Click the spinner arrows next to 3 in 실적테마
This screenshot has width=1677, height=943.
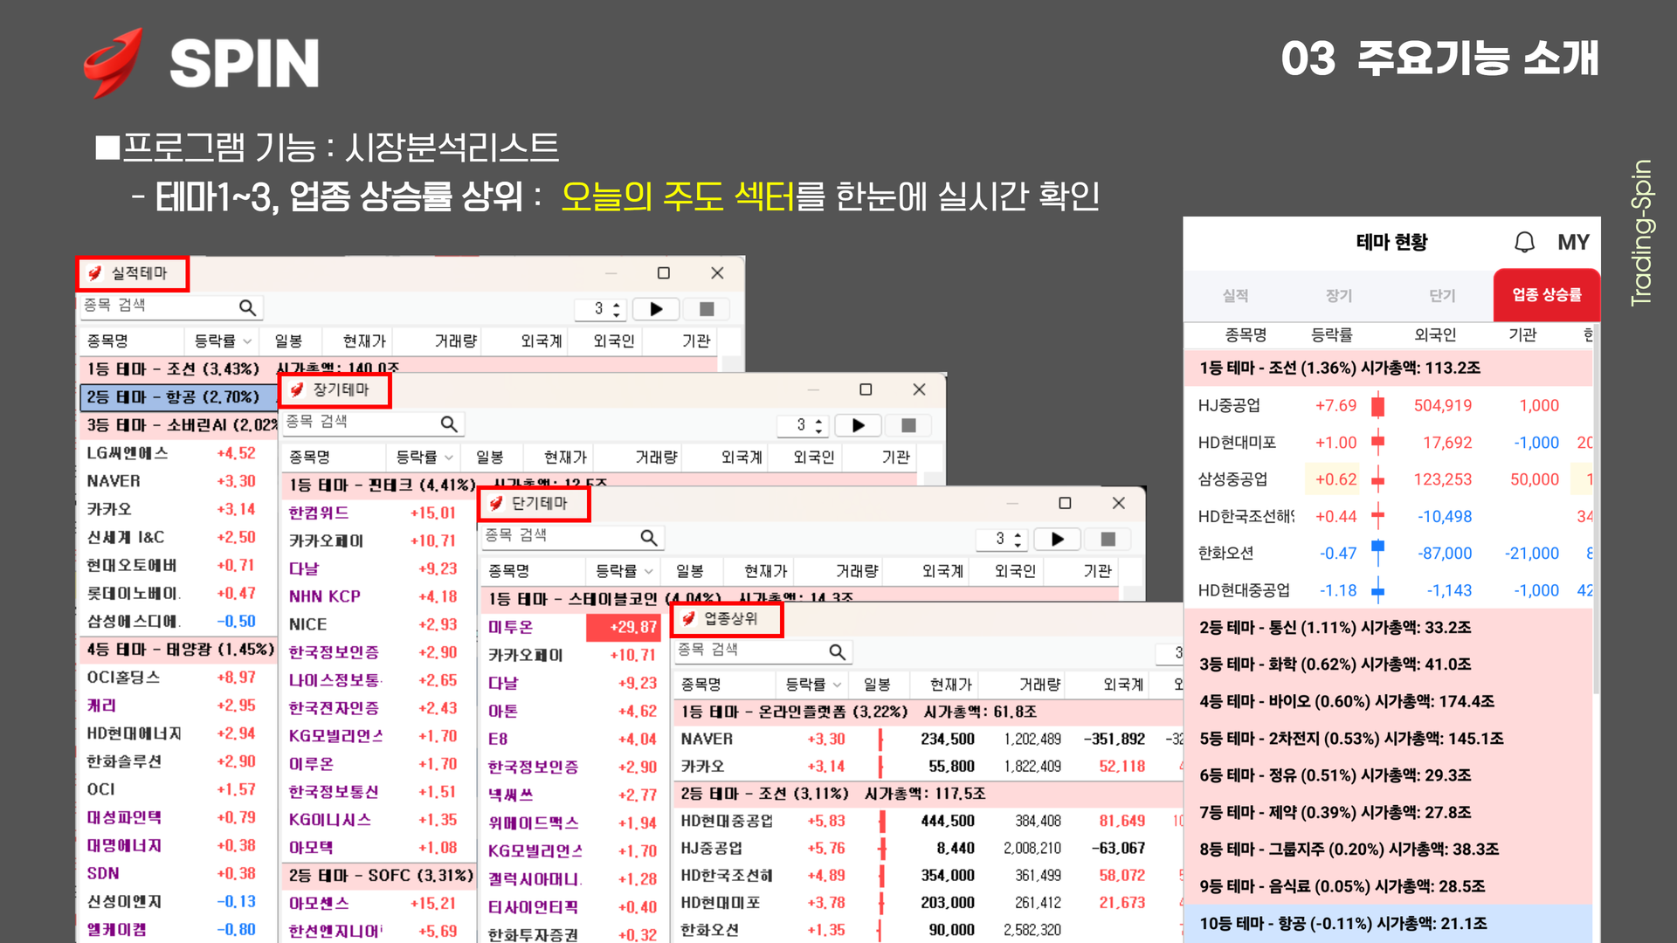tap(617, 309)
